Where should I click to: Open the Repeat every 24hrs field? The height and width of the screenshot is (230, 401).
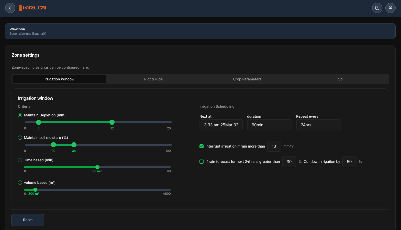(318, 125)
